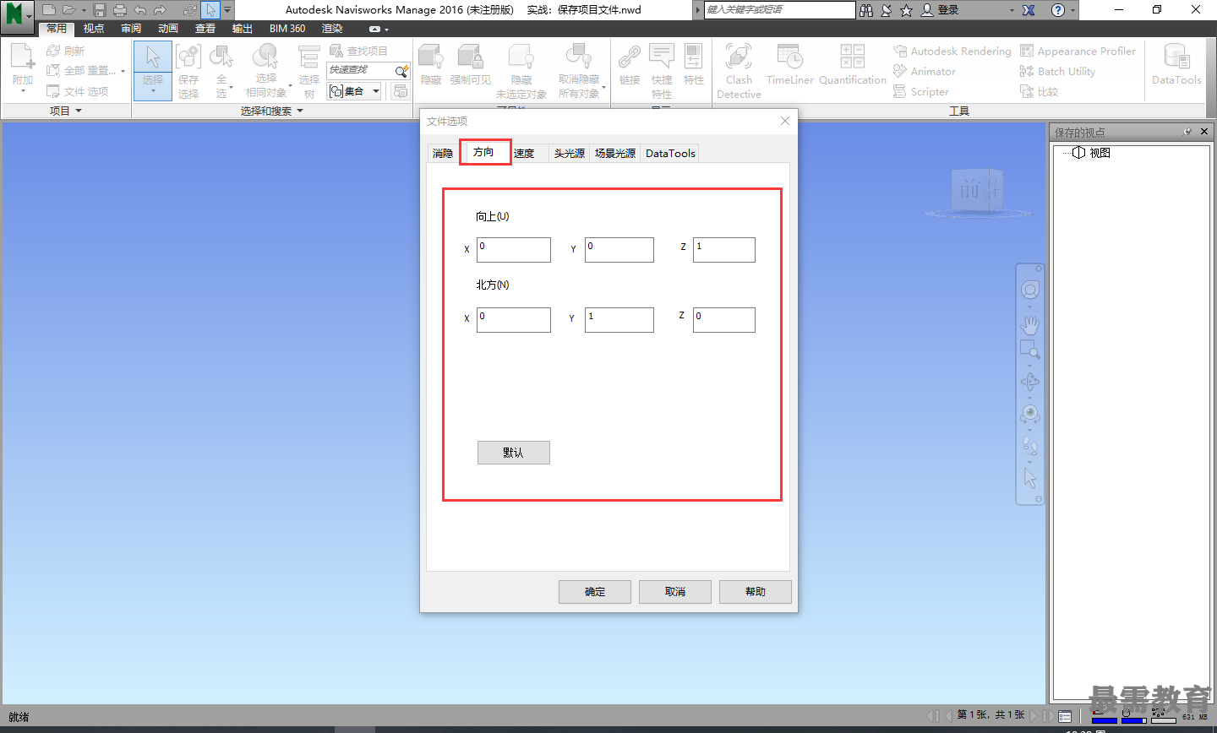The height and width of the screenshot is (733, 1217).
Task: Click the quick find magnifier icon
Action: click(x=402, y=71)
